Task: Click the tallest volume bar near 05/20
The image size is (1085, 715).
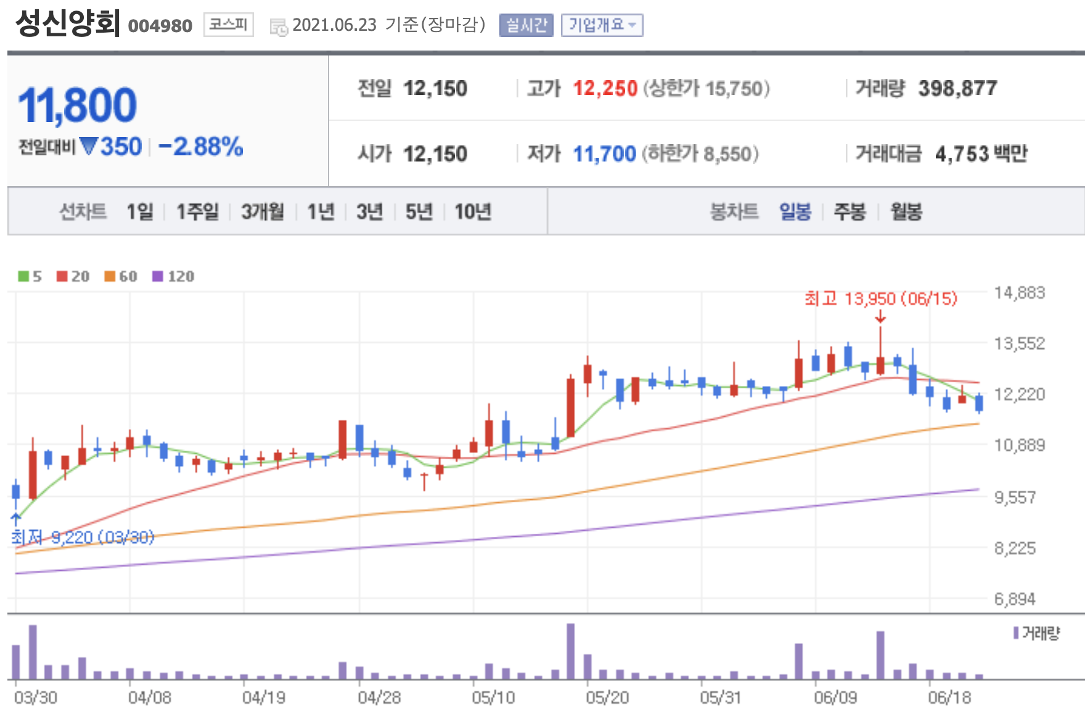Action: (x=571, y=652)
